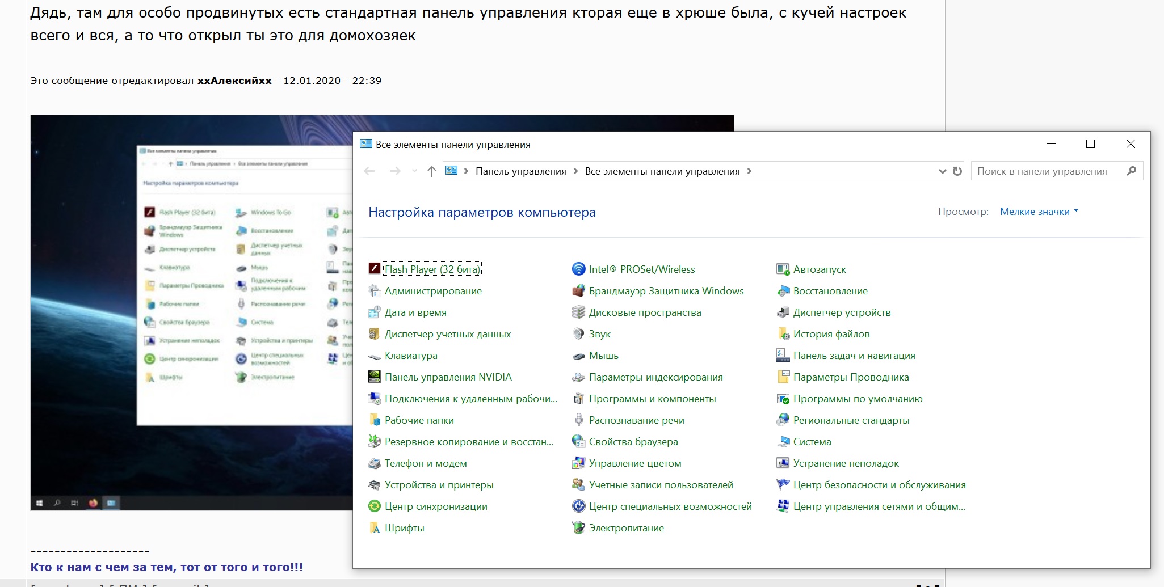Viewport: 1164px width, 587px height.
Task: Click the Телефон и модем icon
Action: [374, 463]
